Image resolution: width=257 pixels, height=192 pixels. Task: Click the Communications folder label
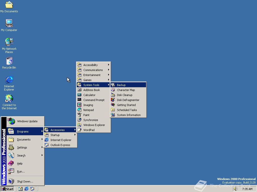point(93,70)
